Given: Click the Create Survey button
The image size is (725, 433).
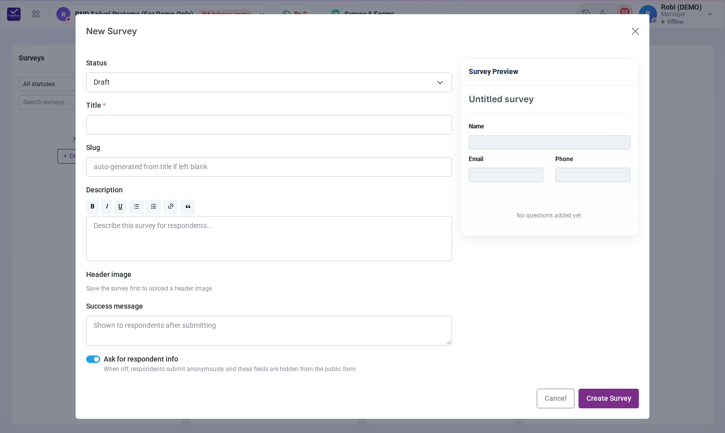Looking at the screenshot, I should pyautogui.click(x=609, y=398).
